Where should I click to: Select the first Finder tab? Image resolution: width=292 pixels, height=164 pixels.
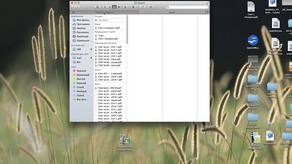(x=104, y=12)
